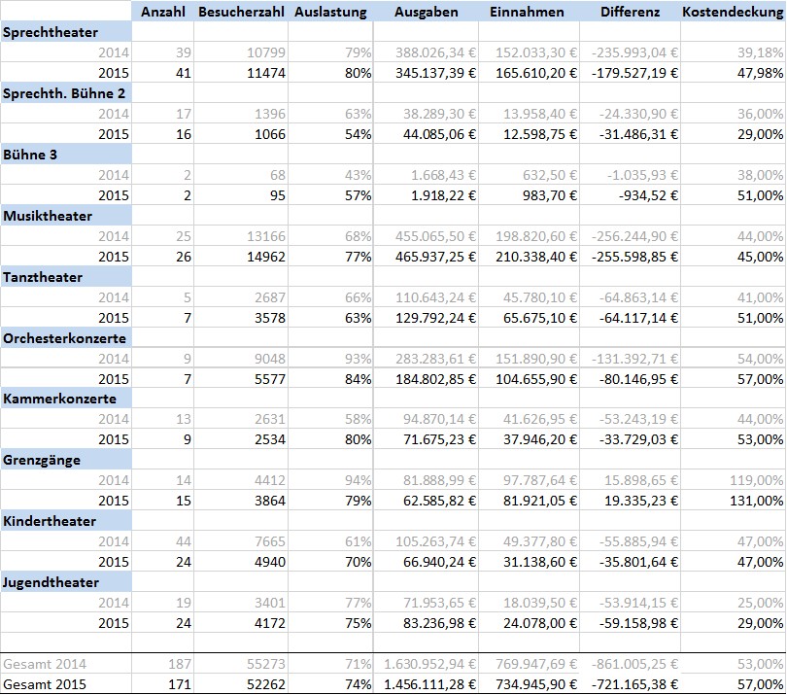Select the Kostendeckung column header

[x=733, y=12]
